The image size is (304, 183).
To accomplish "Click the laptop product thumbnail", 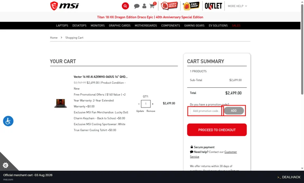I will pos(61,103).
